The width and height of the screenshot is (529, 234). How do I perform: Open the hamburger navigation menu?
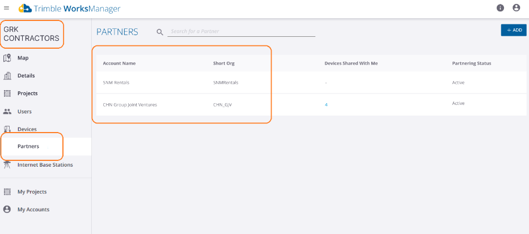pyautogui.click(x=6, y=8)
